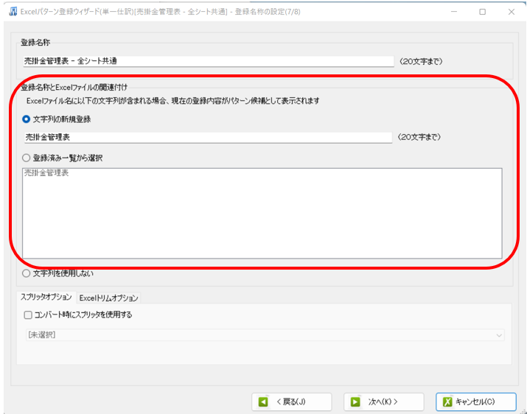Click the green back arrow icon
The height and width of the screenshot is (414, 527).
click(263, 402)
